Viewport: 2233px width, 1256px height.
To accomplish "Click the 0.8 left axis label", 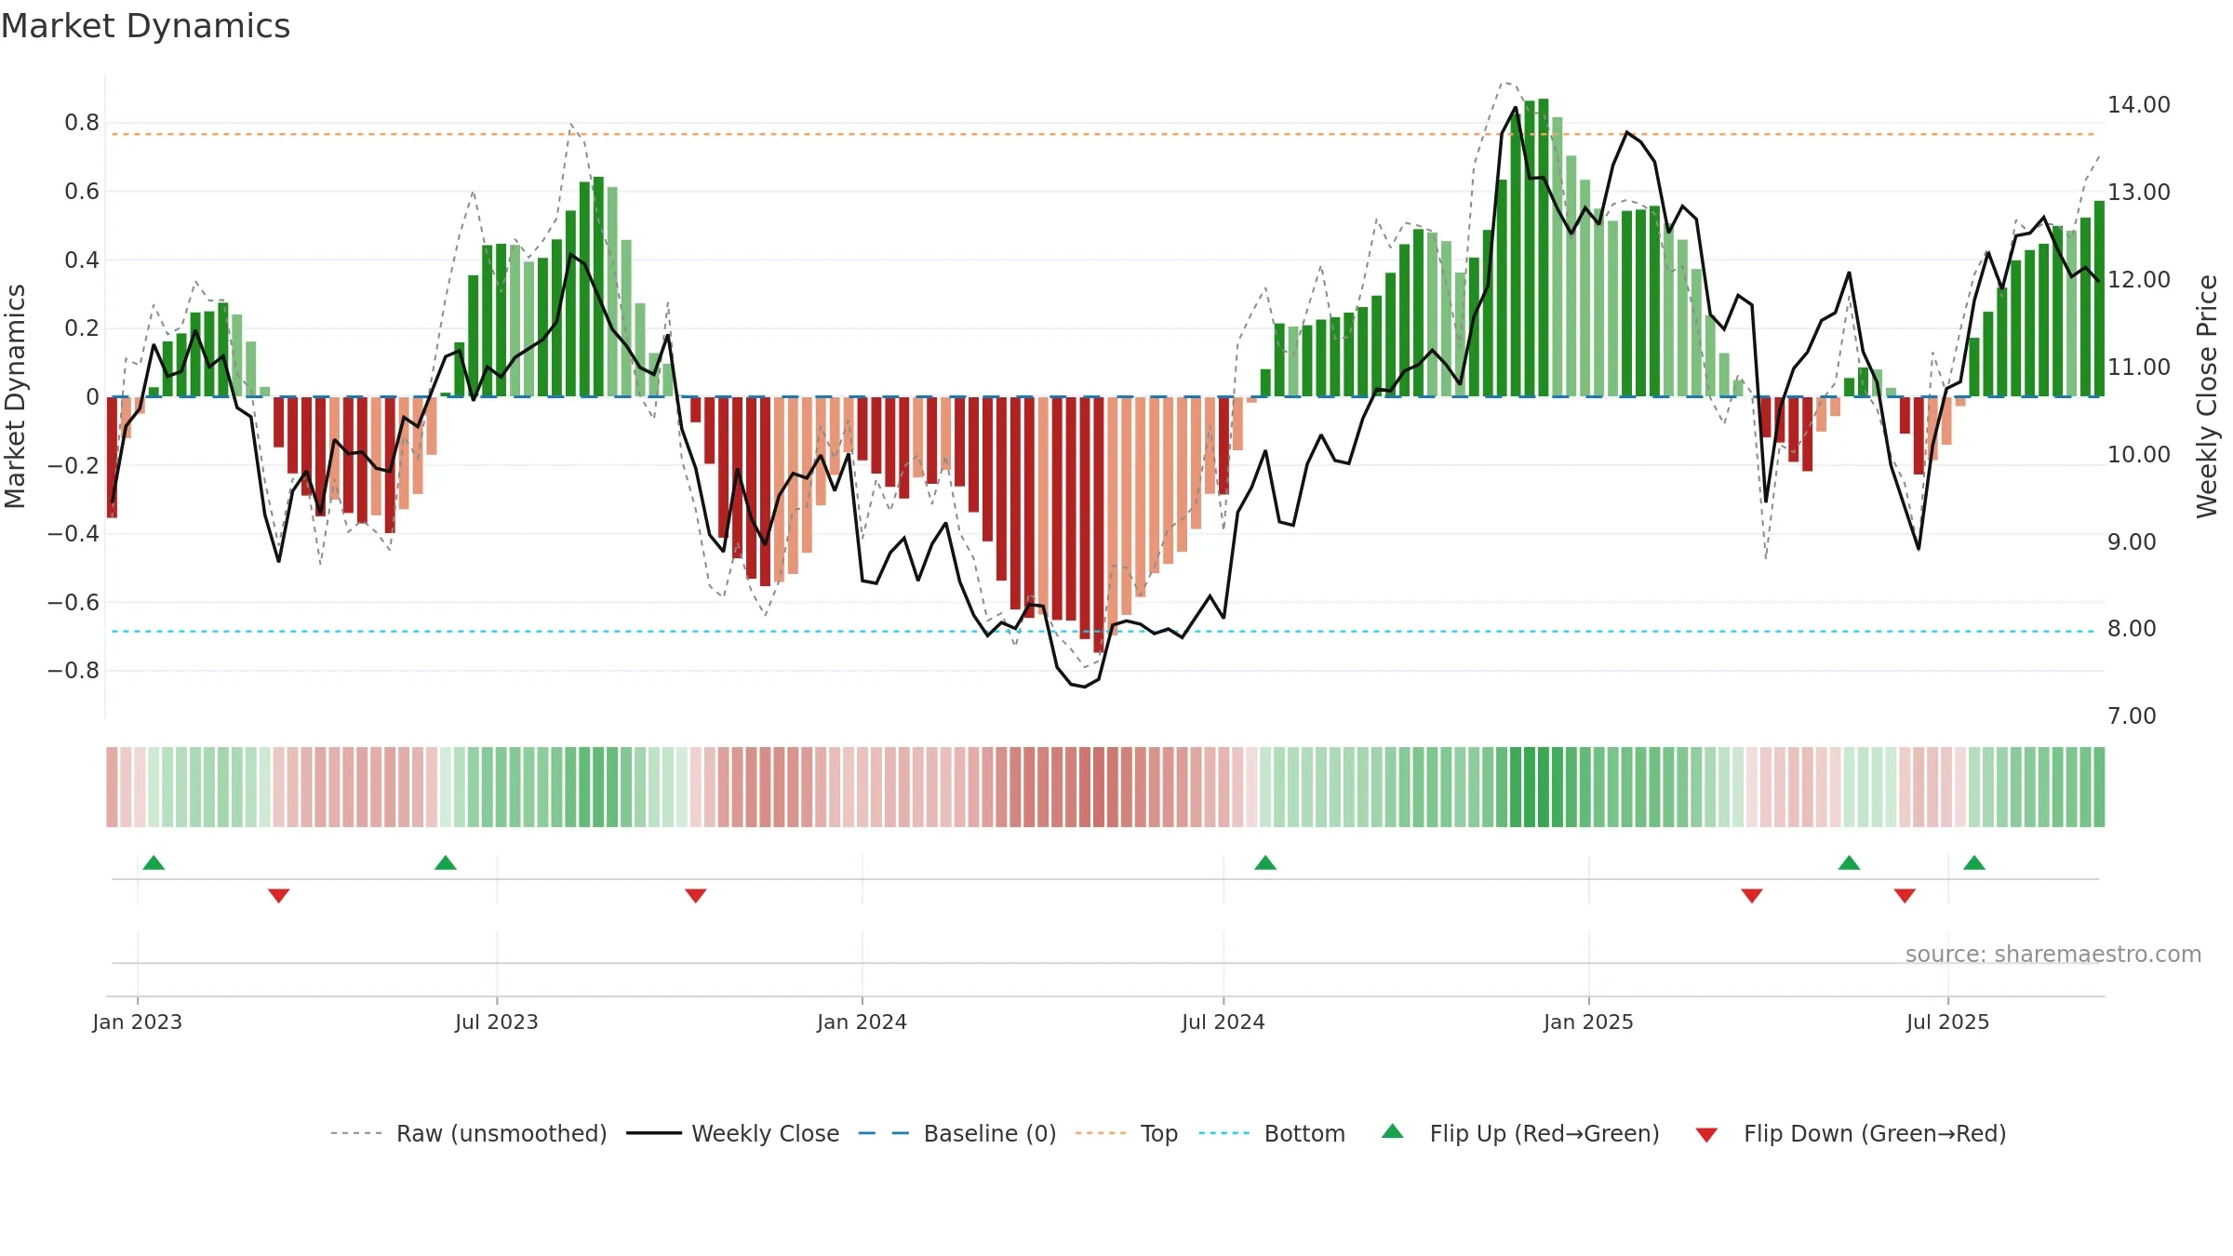I will click(x=82, y=123).
